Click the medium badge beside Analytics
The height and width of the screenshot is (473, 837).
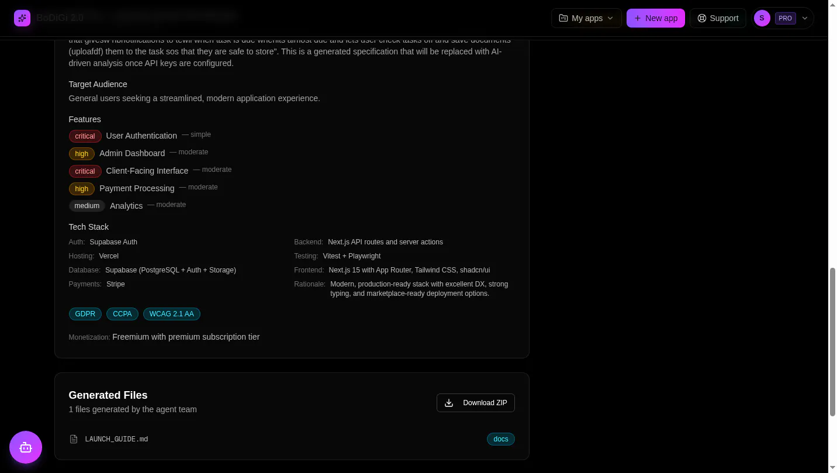click(x=87, y=206)
